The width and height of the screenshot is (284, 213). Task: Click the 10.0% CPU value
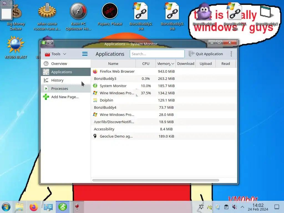pyautogui.click(x=146, y=86)
